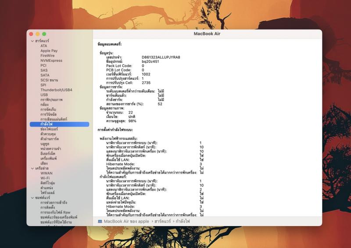351x248 pixels.
Task: Click the green full-screen window button
Action: pyautogui.click(x=44, y=34)
